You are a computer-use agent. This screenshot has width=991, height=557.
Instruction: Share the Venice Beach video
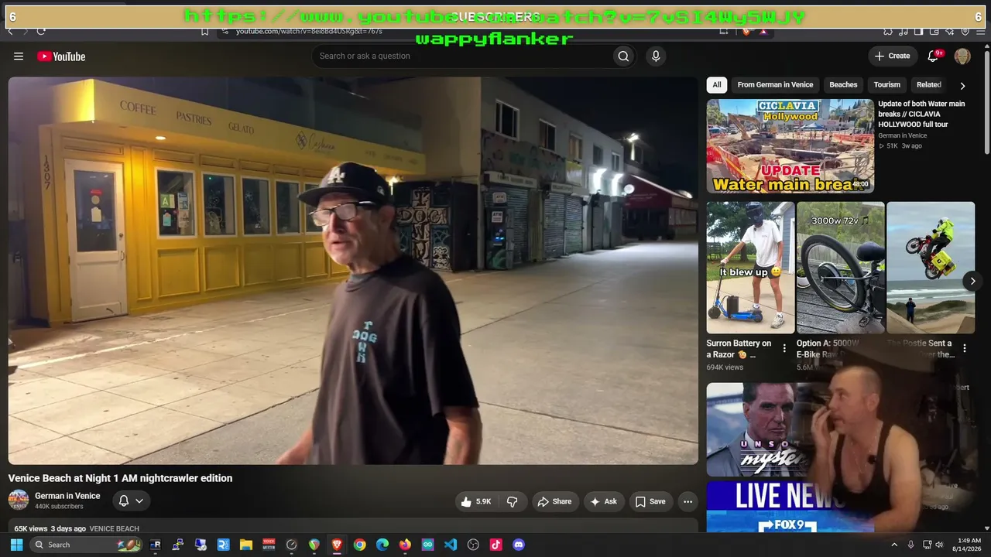point(554,501)
